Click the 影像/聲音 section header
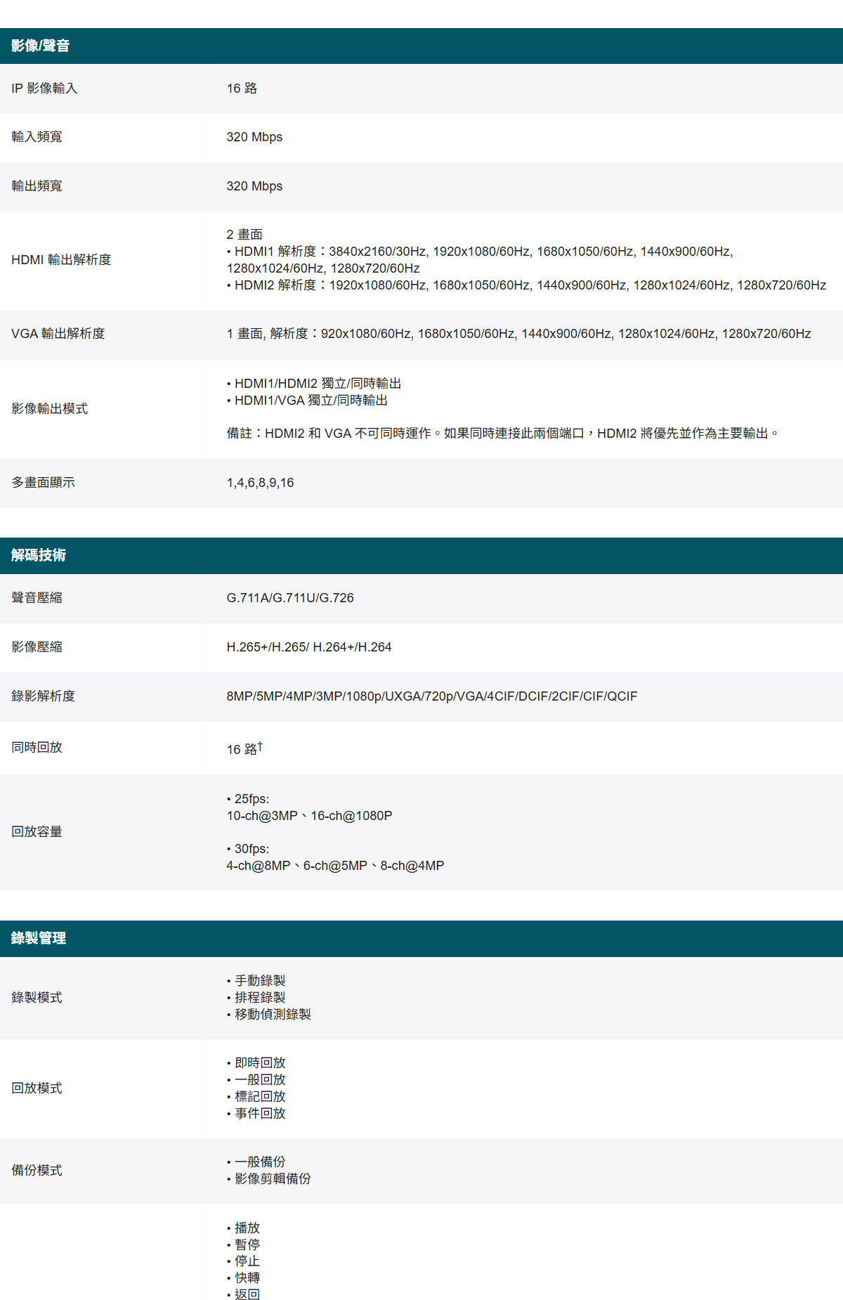Viewport: 843px width, 1300px height. pyautogui.click(x=40, y=46)
